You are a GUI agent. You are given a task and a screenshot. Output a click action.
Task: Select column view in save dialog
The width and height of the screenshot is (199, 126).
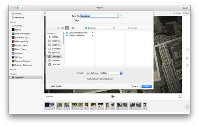tap(67, 28)
